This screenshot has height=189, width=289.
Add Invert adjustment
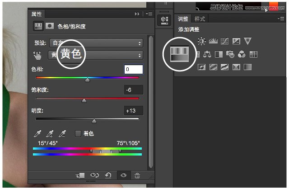click(x=202, y=67)
